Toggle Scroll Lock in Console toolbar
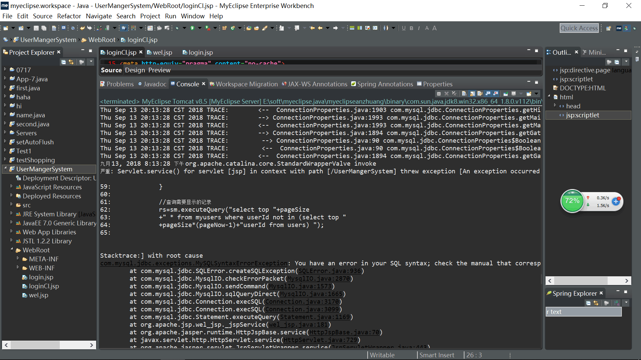 point(472,94)
